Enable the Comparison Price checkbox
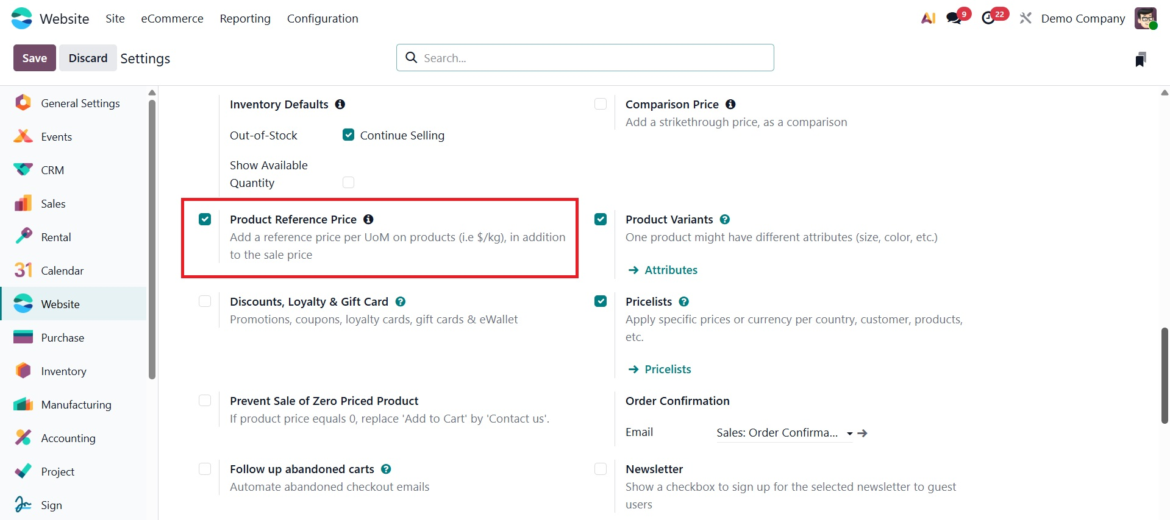The image size is (1170, 520). (601, 104)
